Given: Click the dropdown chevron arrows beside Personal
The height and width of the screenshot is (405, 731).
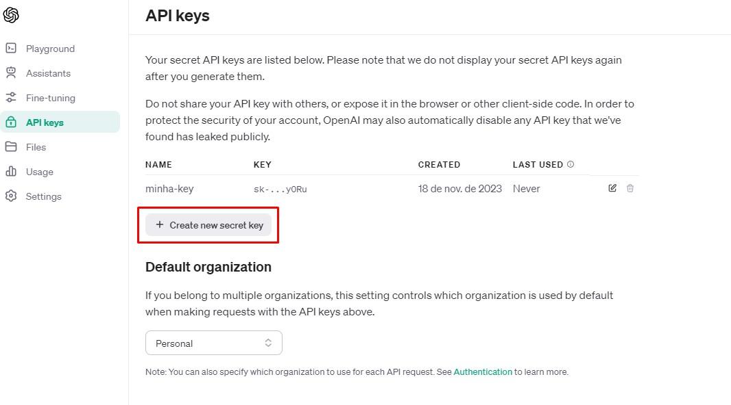Looking at the screenshot, I should [268, 343].
